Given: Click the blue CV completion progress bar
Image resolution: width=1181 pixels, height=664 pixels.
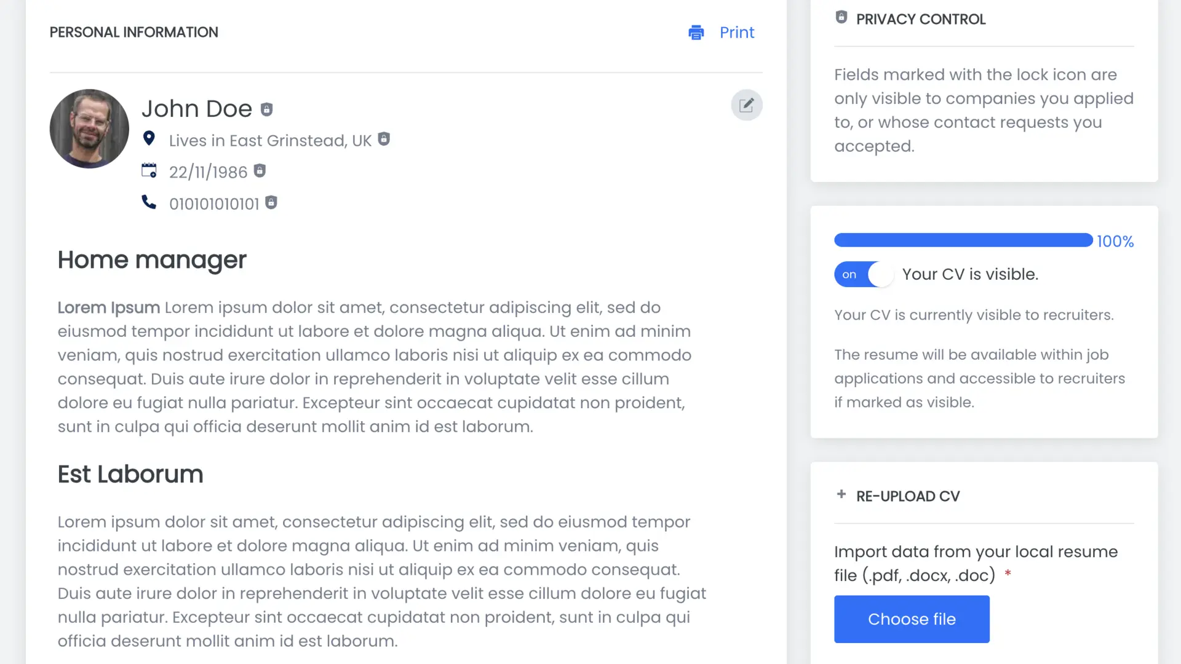Looking at the screenshot, I should [x=963, y=240].
